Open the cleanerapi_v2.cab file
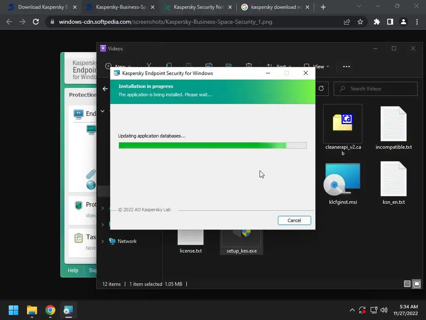 [343, 130]
